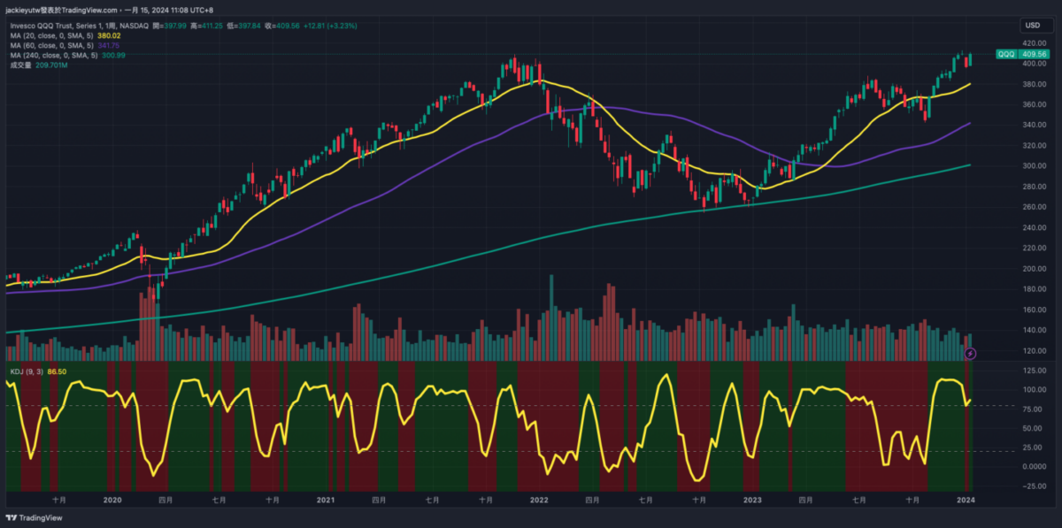Click the 2021 label on time axis
This screenshot has height=528, width=1062.
[325, 500]
